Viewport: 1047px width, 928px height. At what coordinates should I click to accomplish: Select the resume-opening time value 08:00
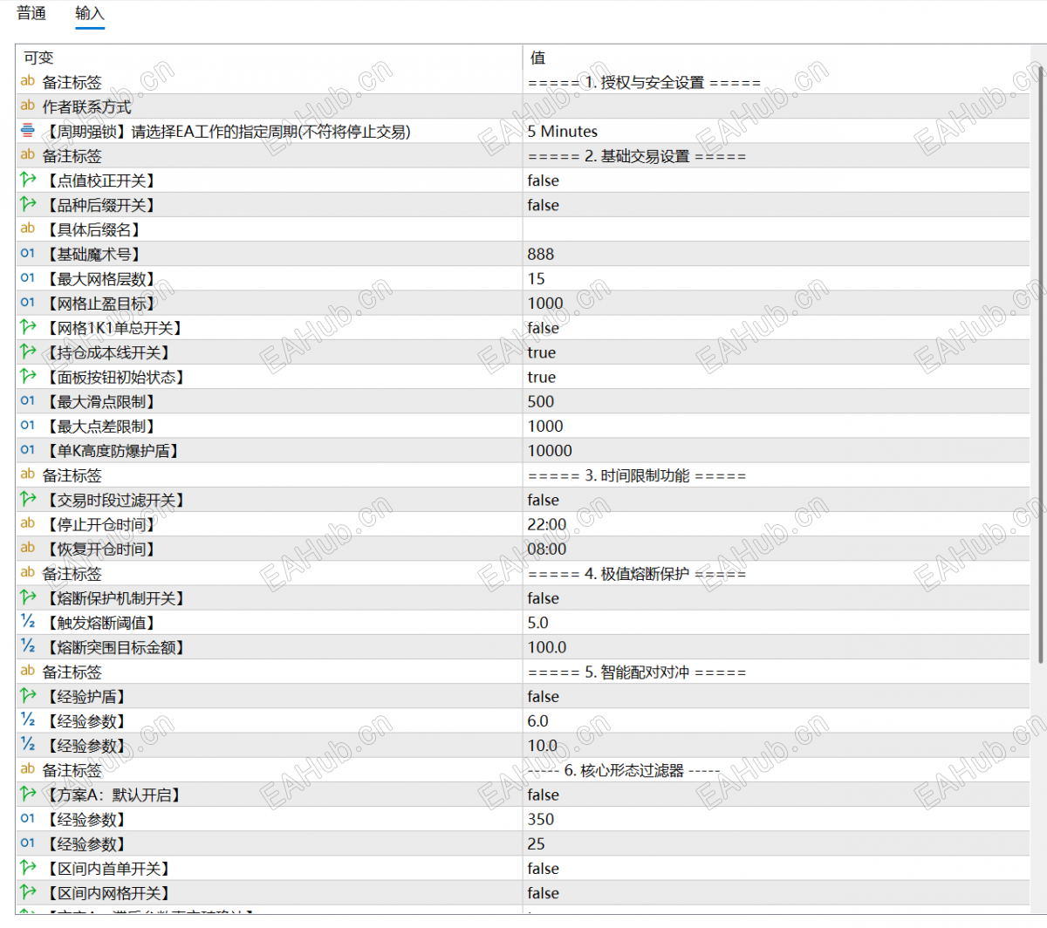tap(547, 549)
